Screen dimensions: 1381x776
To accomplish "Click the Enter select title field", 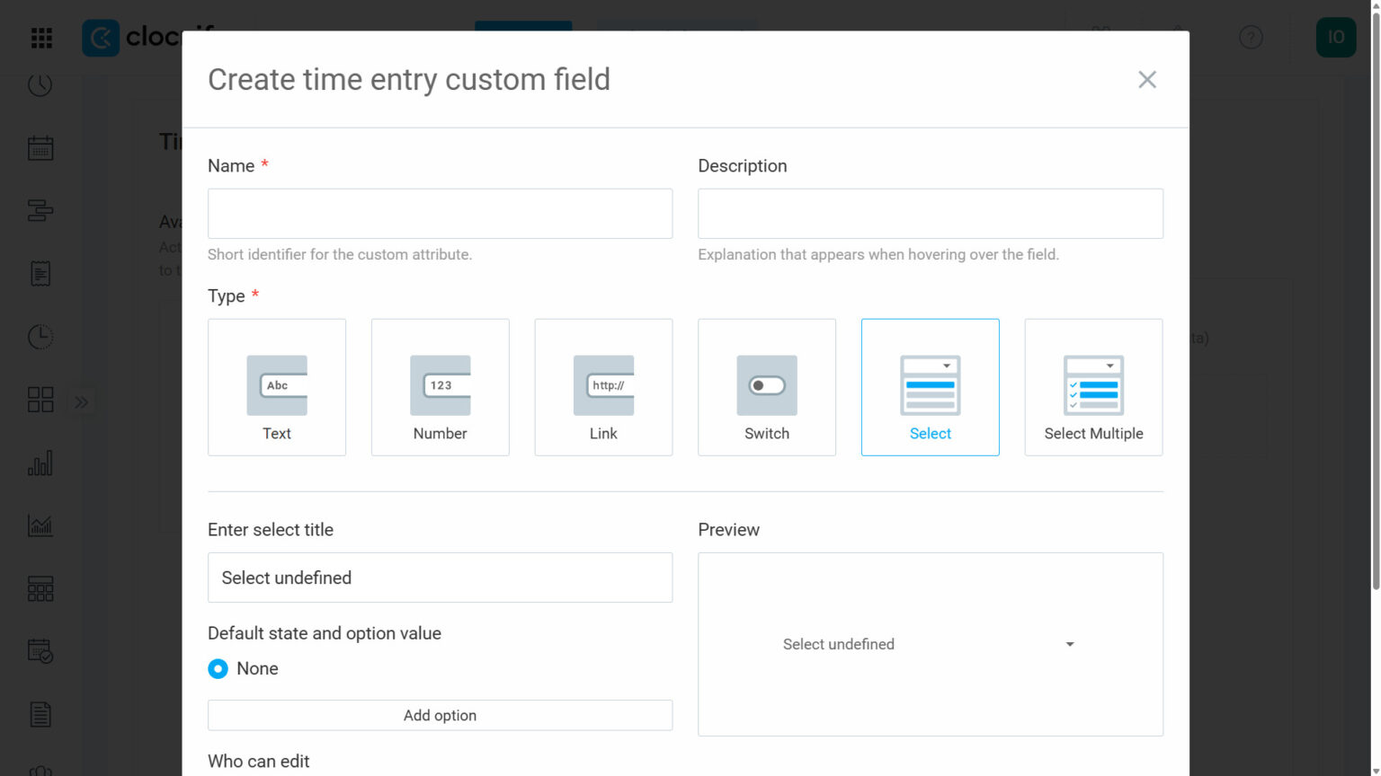I will tap(440, 578).
